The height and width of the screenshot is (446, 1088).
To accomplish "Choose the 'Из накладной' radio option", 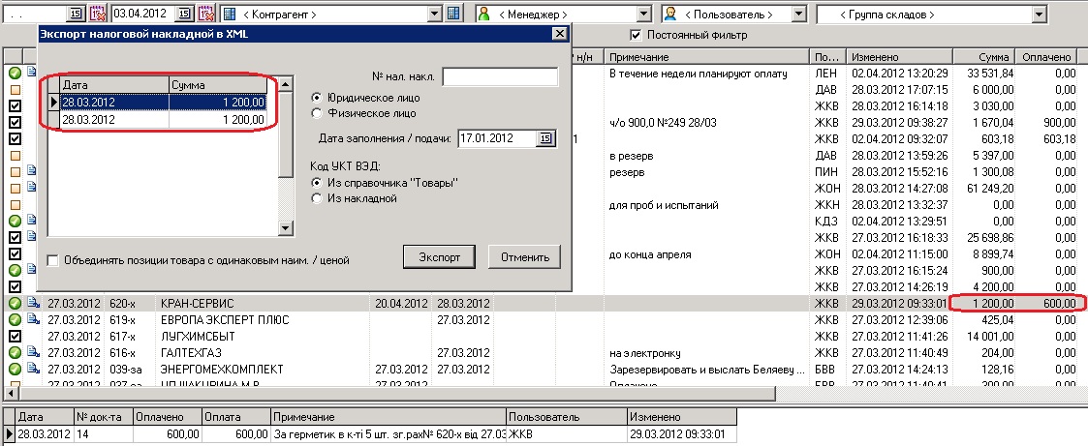I will [x=316, y=198].
